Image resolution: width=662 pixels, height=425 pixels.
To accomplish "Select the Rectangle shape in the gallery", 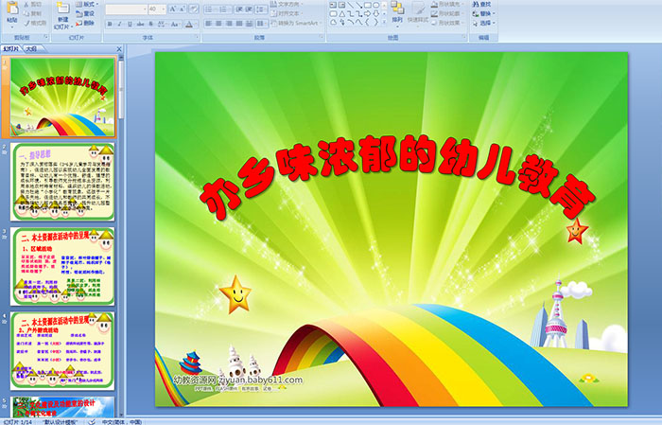I will pyautogui.click(x=368, y=5).
